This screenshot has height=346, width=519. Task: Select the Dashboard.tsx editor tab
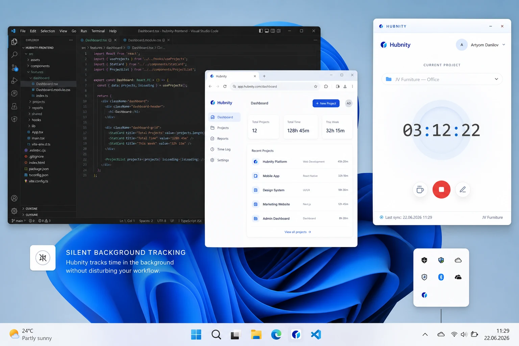click(x=97, y=40)
